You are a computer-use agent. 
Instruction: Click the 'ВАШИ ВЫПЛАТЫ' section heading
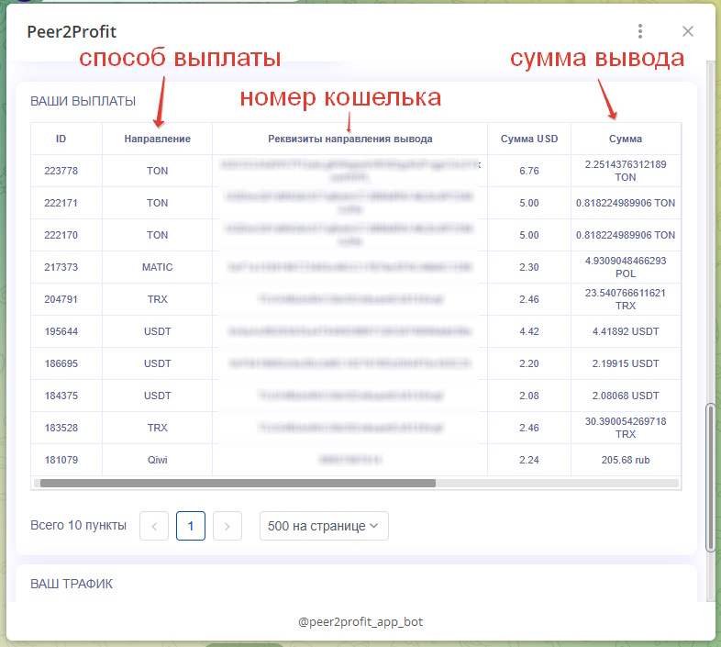click(x=83, y=101)
